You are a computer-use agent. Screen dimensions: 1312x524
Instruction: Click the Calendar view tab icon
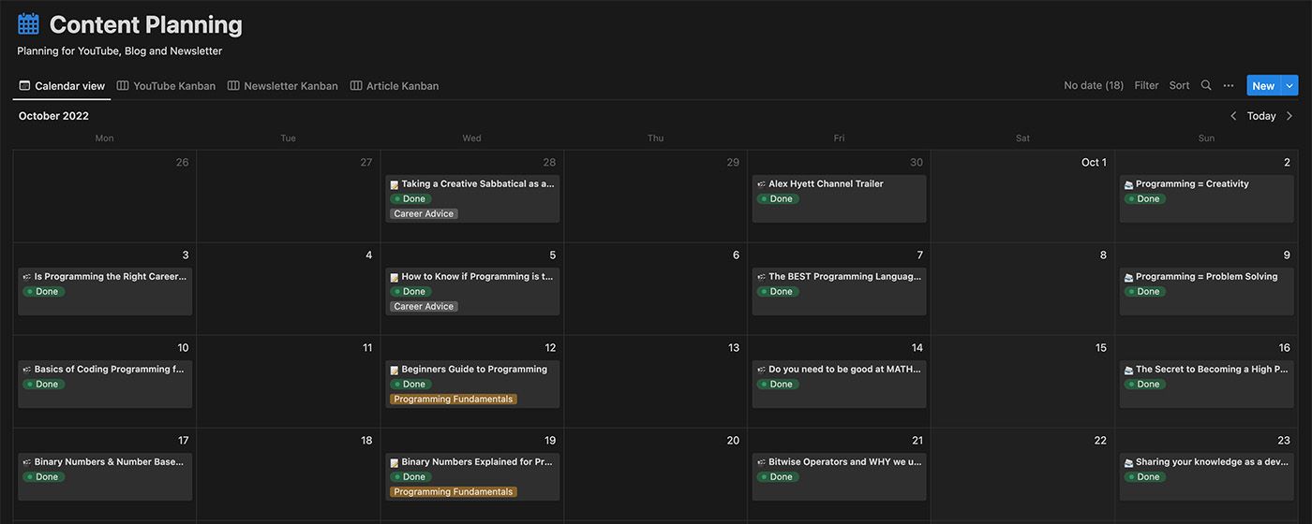[x=24, y=85]
